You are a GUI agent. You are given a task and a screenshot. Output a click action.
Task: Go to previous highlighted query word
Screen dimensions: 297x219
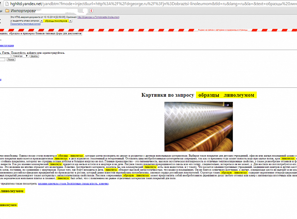pyautogui.click(x=42, y=21)
